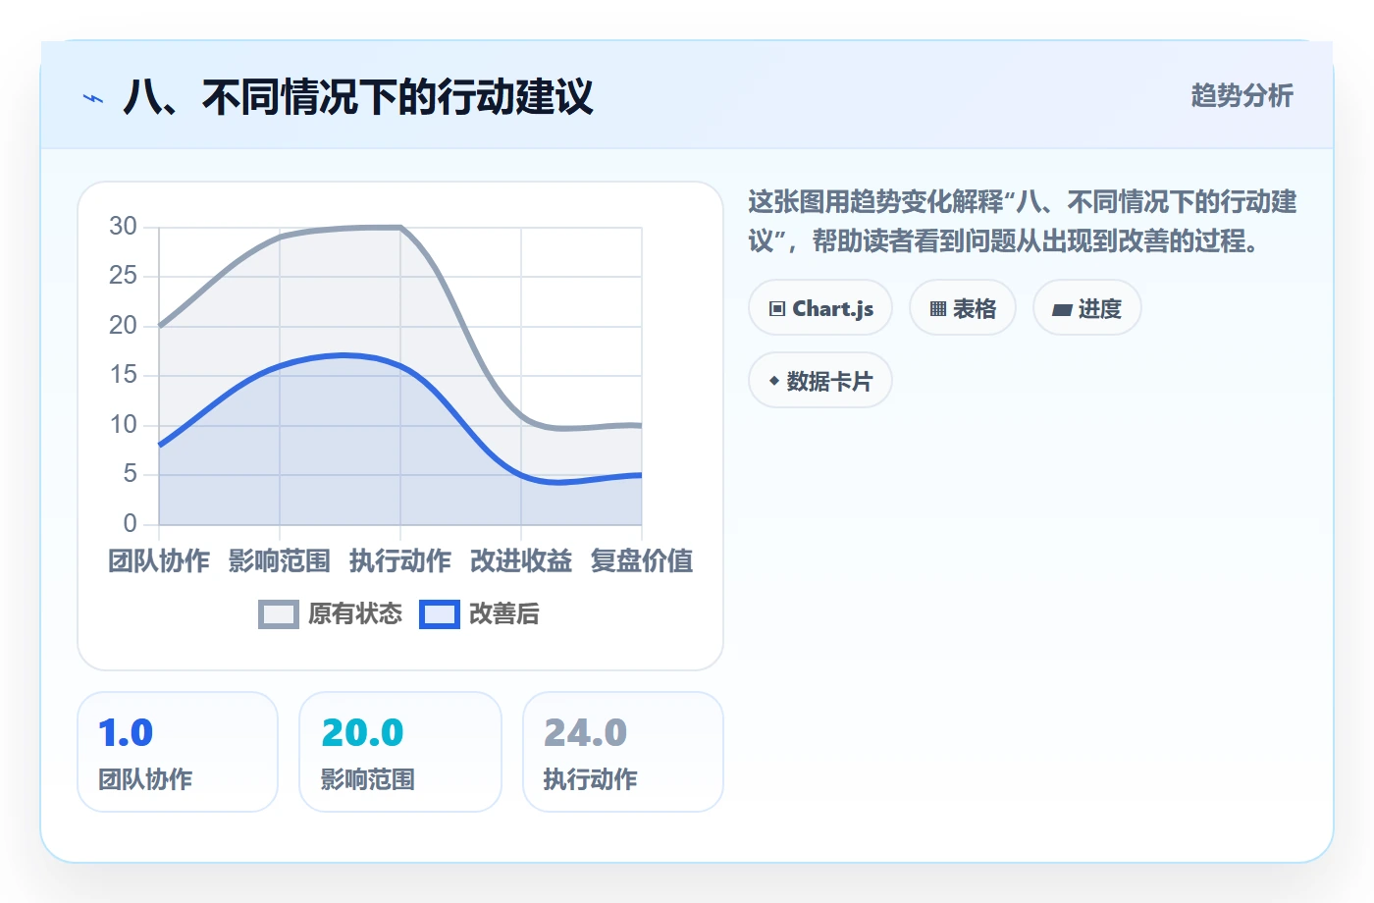Open the 24.0 执行动作 stat card
Image resolution: width=1374 pixels, height=903 pixels.
(623, 752)
